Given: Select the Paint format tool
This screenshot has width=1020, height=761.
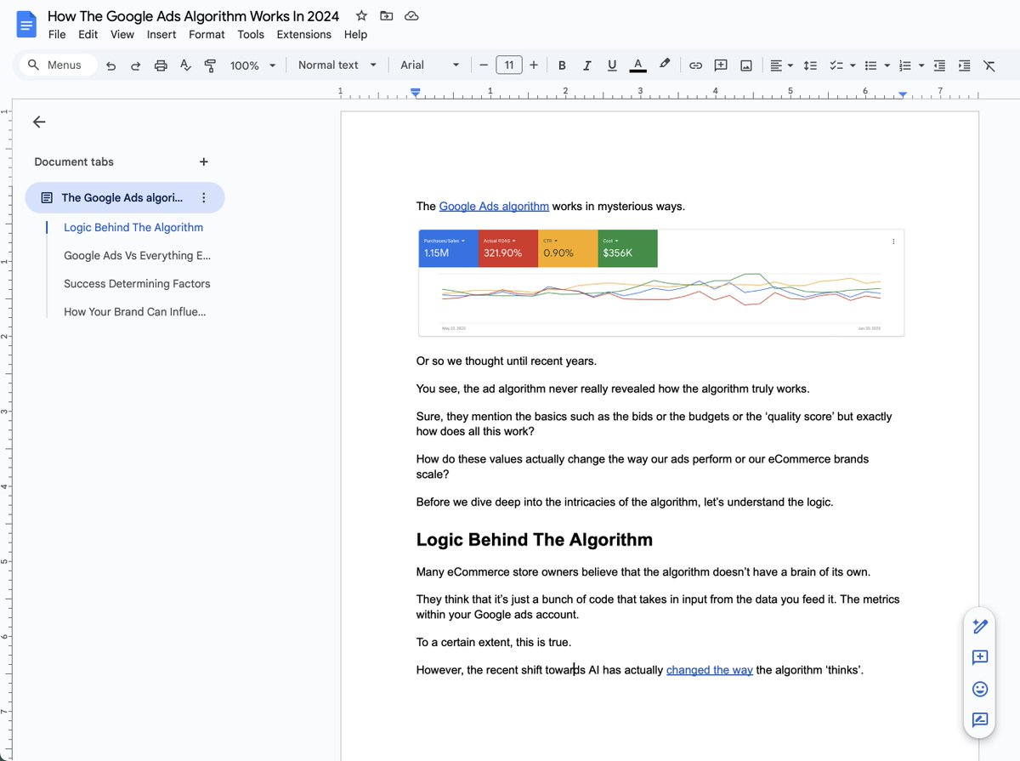Looking at the screenshot, I should pyautogui.click(x=210, y=65).
